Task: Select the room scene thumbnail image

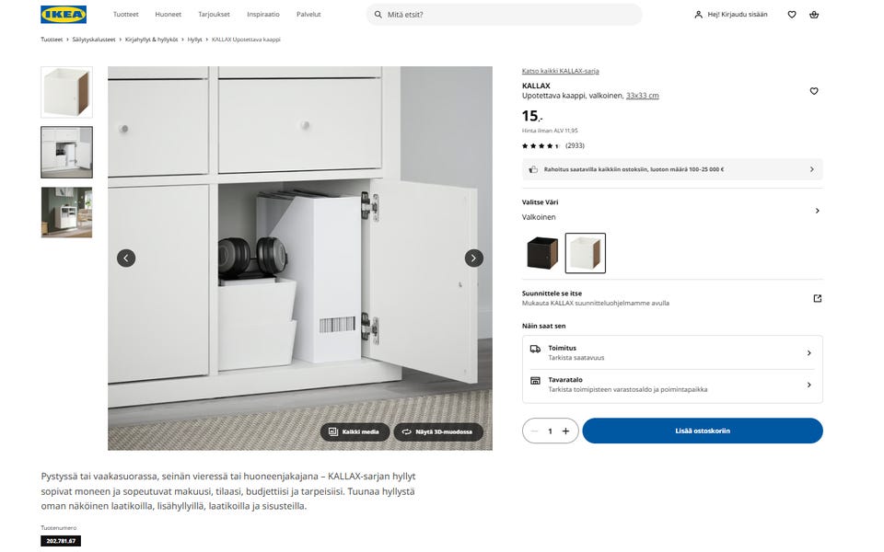Action: pyautogui.click(x=66, y=213)
